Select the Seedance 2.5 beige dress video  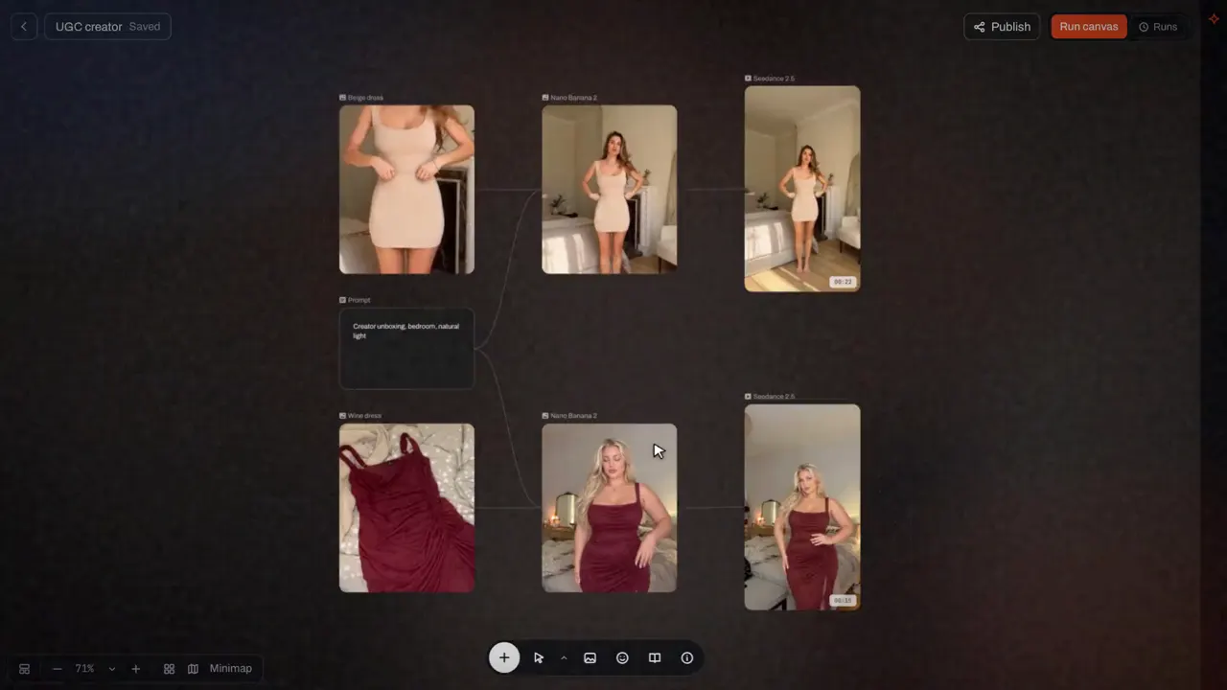[802, 189]
